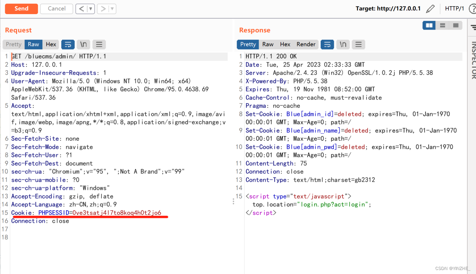Switch Response view to Hex tab
The image size is (476, 274).
coord(285,44)
